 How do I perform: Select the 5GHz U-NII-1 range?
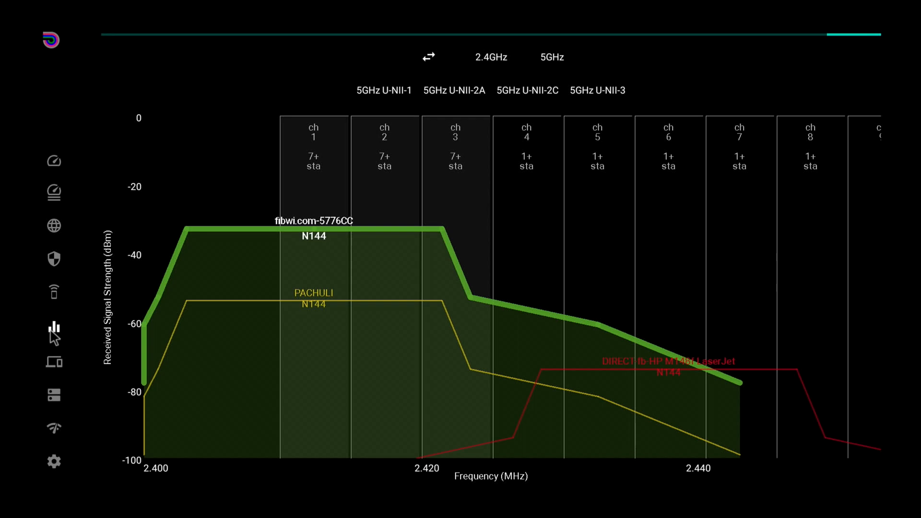(x=384, y=90)
